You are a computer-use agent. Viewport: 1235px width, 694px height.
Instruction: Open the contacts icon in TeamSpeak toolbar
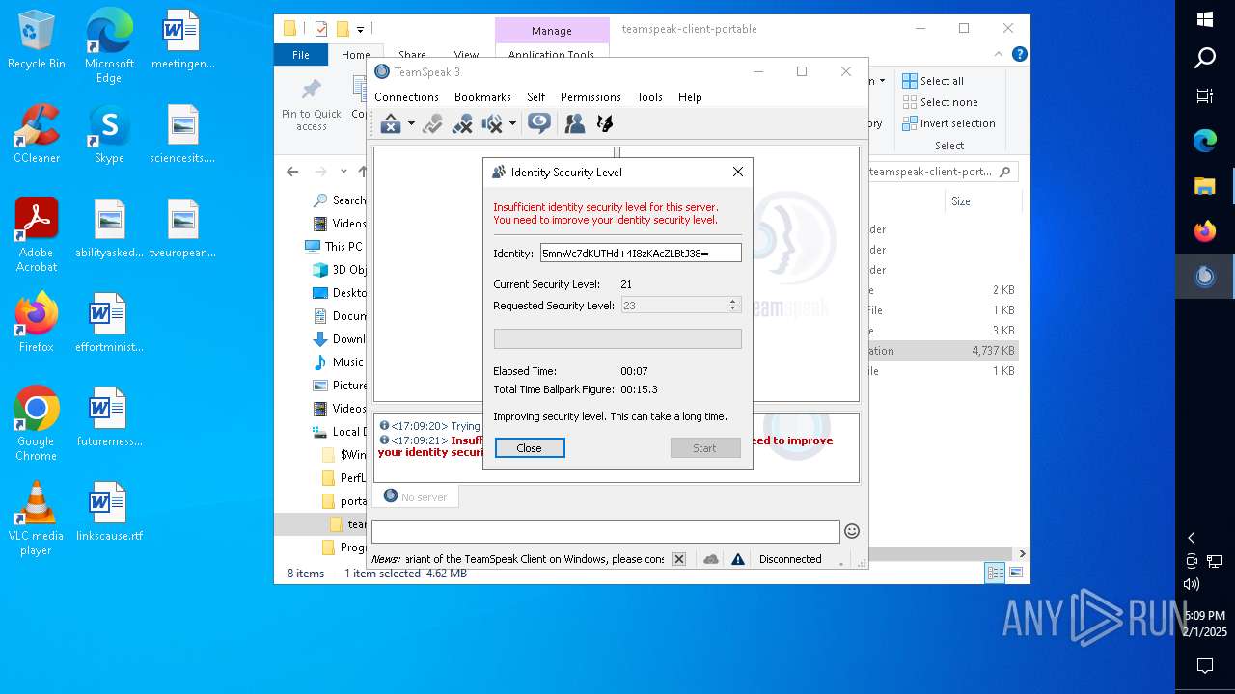(x=575, y=123)
